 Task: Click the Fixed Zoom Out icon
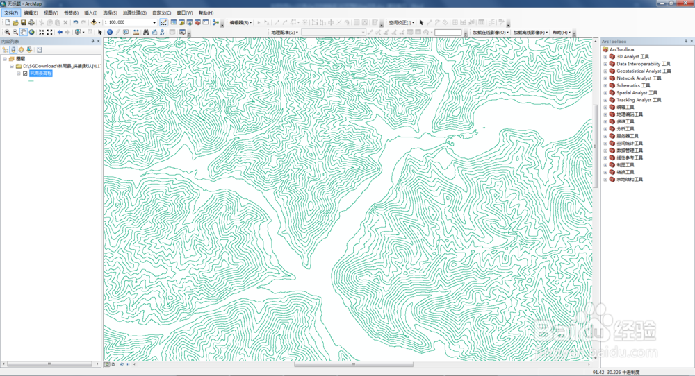point(49,33)
